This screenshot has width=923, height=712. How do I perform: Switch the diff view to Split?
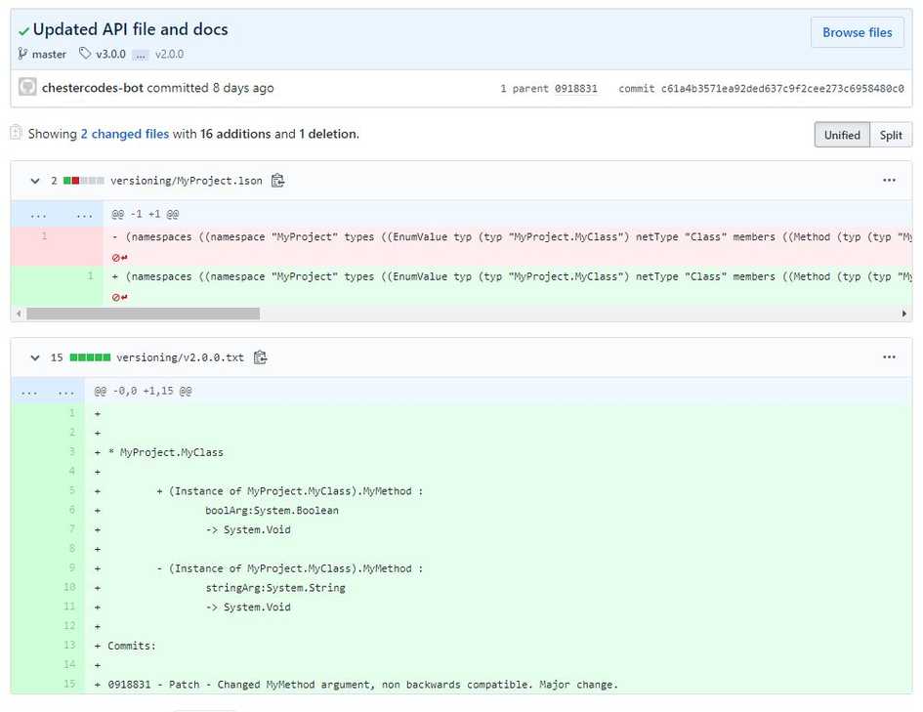[890, 135]
